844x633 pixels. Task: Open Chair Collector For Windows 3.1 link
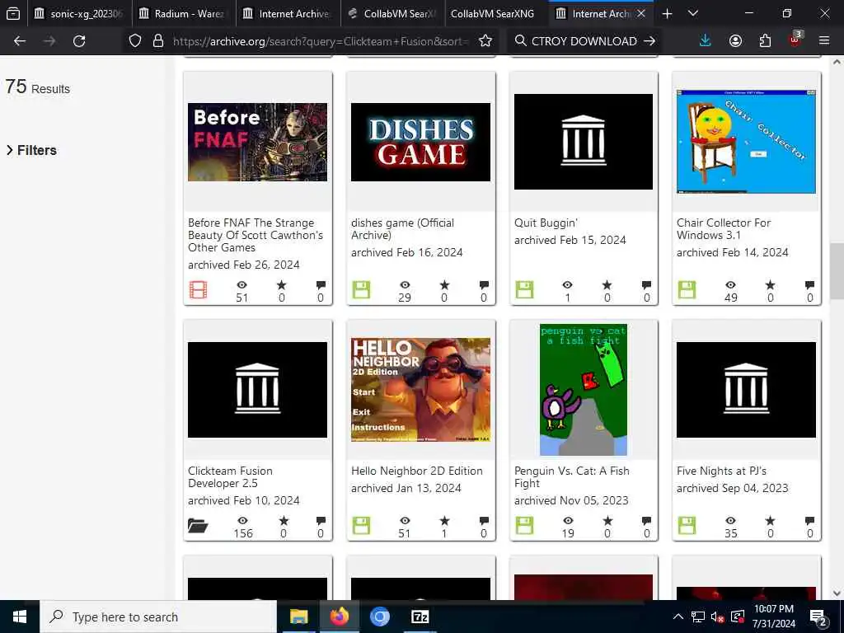coord(724,229)
